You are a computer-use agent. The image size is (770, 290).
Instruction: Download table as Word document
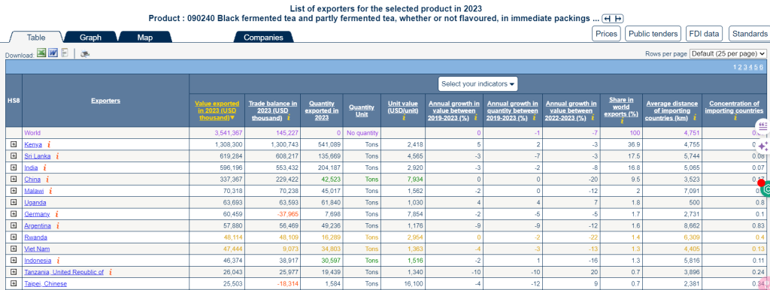(53, 53)
